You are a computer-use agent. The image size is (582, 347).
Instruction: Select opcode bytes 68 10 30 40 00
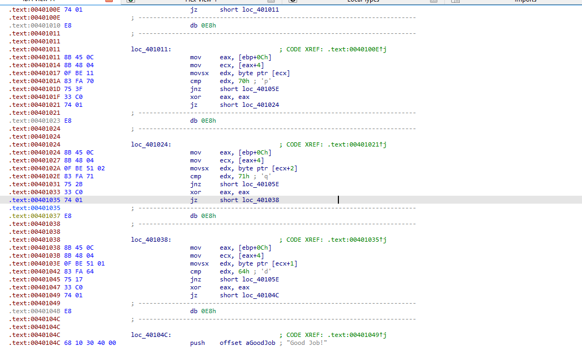point(90,343)
